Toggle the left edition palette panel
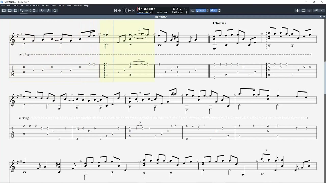The height and width of the screenshot is (183, 326). pyautogui.click(x=4, y=10)
